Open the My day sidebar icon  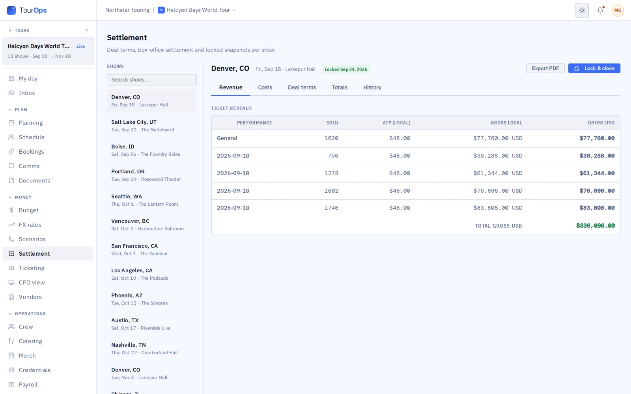pos(11,78)
